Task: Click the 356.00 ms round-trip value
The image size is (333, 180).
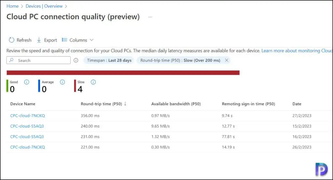Action: click(x=90, y=116)
